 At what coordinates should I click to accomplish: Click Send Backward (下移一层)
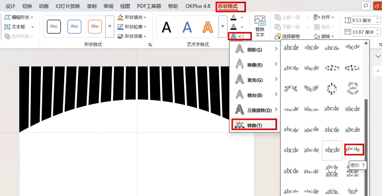(288, 27)
